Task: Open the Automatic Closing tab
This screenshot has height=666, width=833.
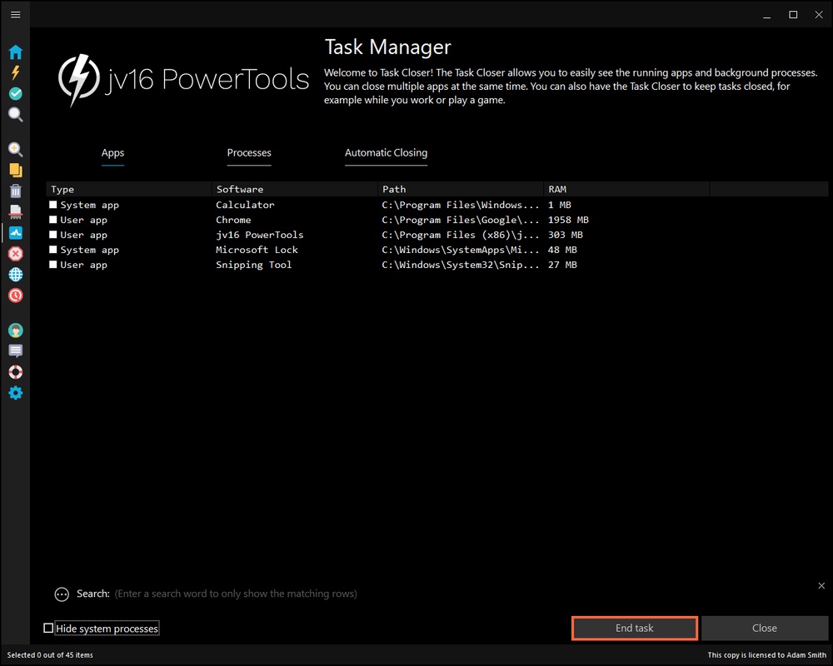Action: click(x=386, y=153)
